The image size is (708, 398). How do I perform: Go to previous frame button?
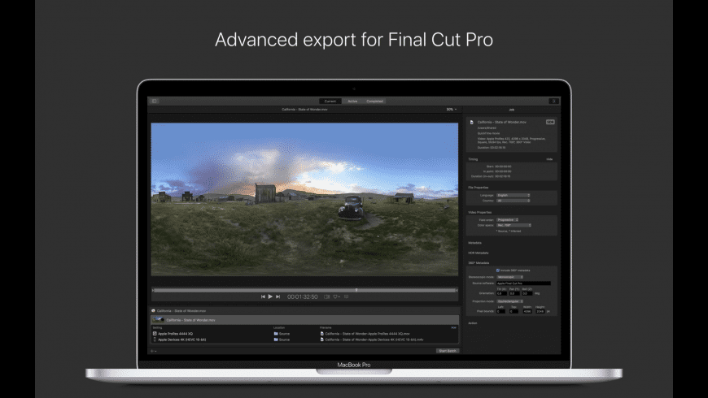pyautogui.click(x=263, y=296)
